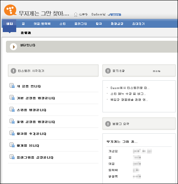Image resolution: width=178 pixels, height=184 pixels.
Task: Click the submenu item under 센터 tab
Action: coord(26,33)
